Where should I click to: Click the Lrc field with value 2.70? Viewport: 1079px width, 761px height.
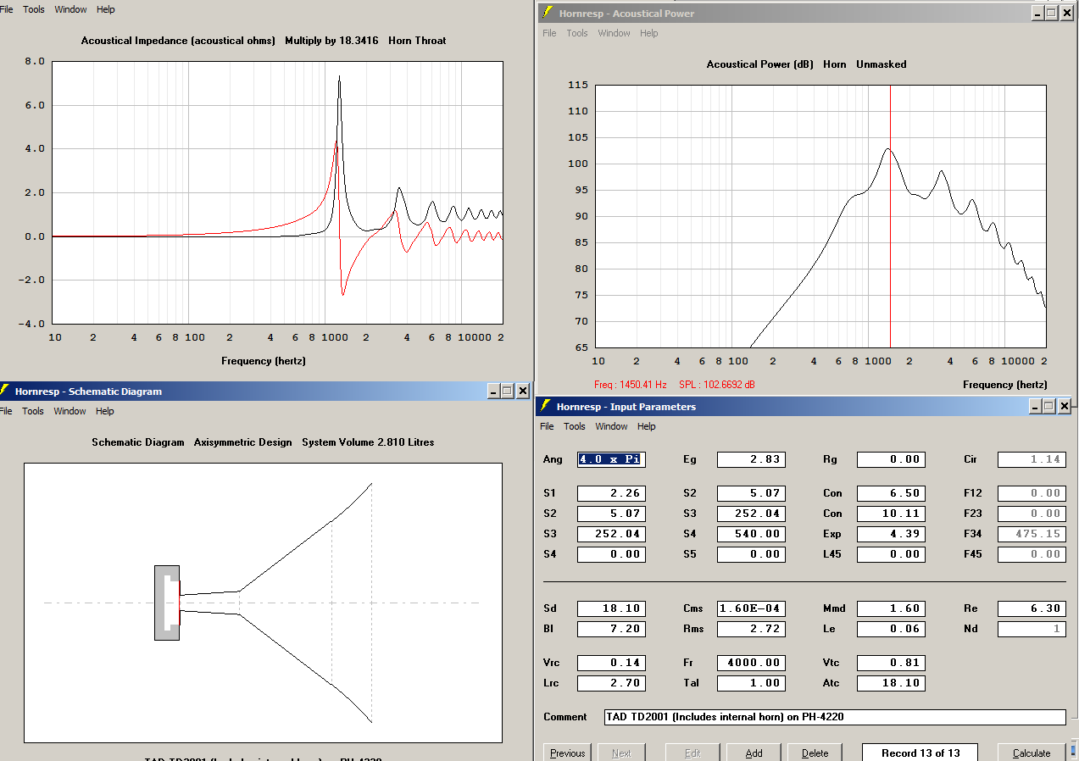coord(611,683)
